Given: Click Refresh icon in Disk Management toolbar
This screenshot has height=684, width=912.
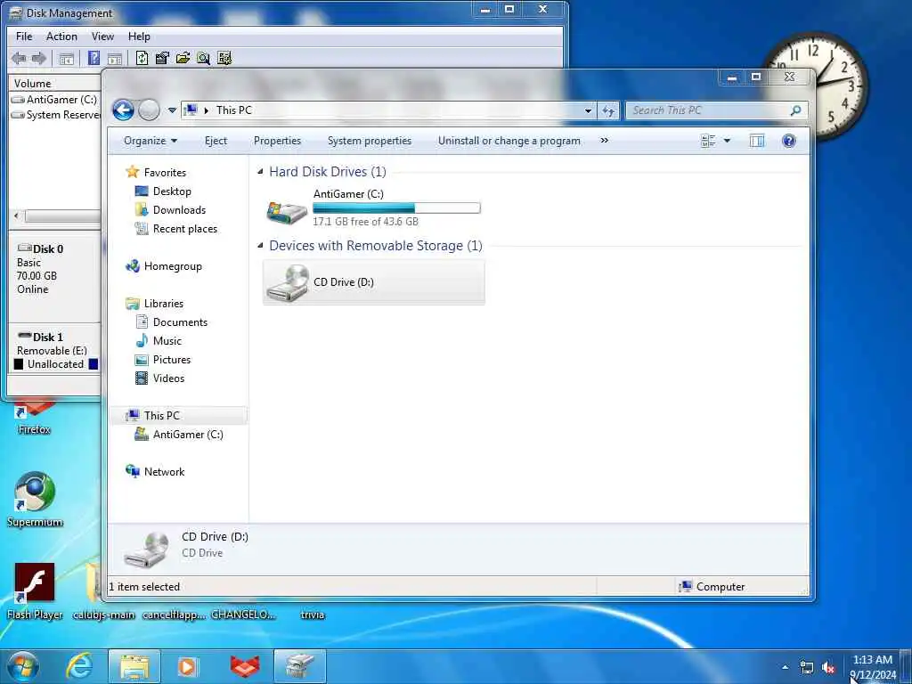Looking at the screenshot, I should pyautogui.click(x=142, y=58).
